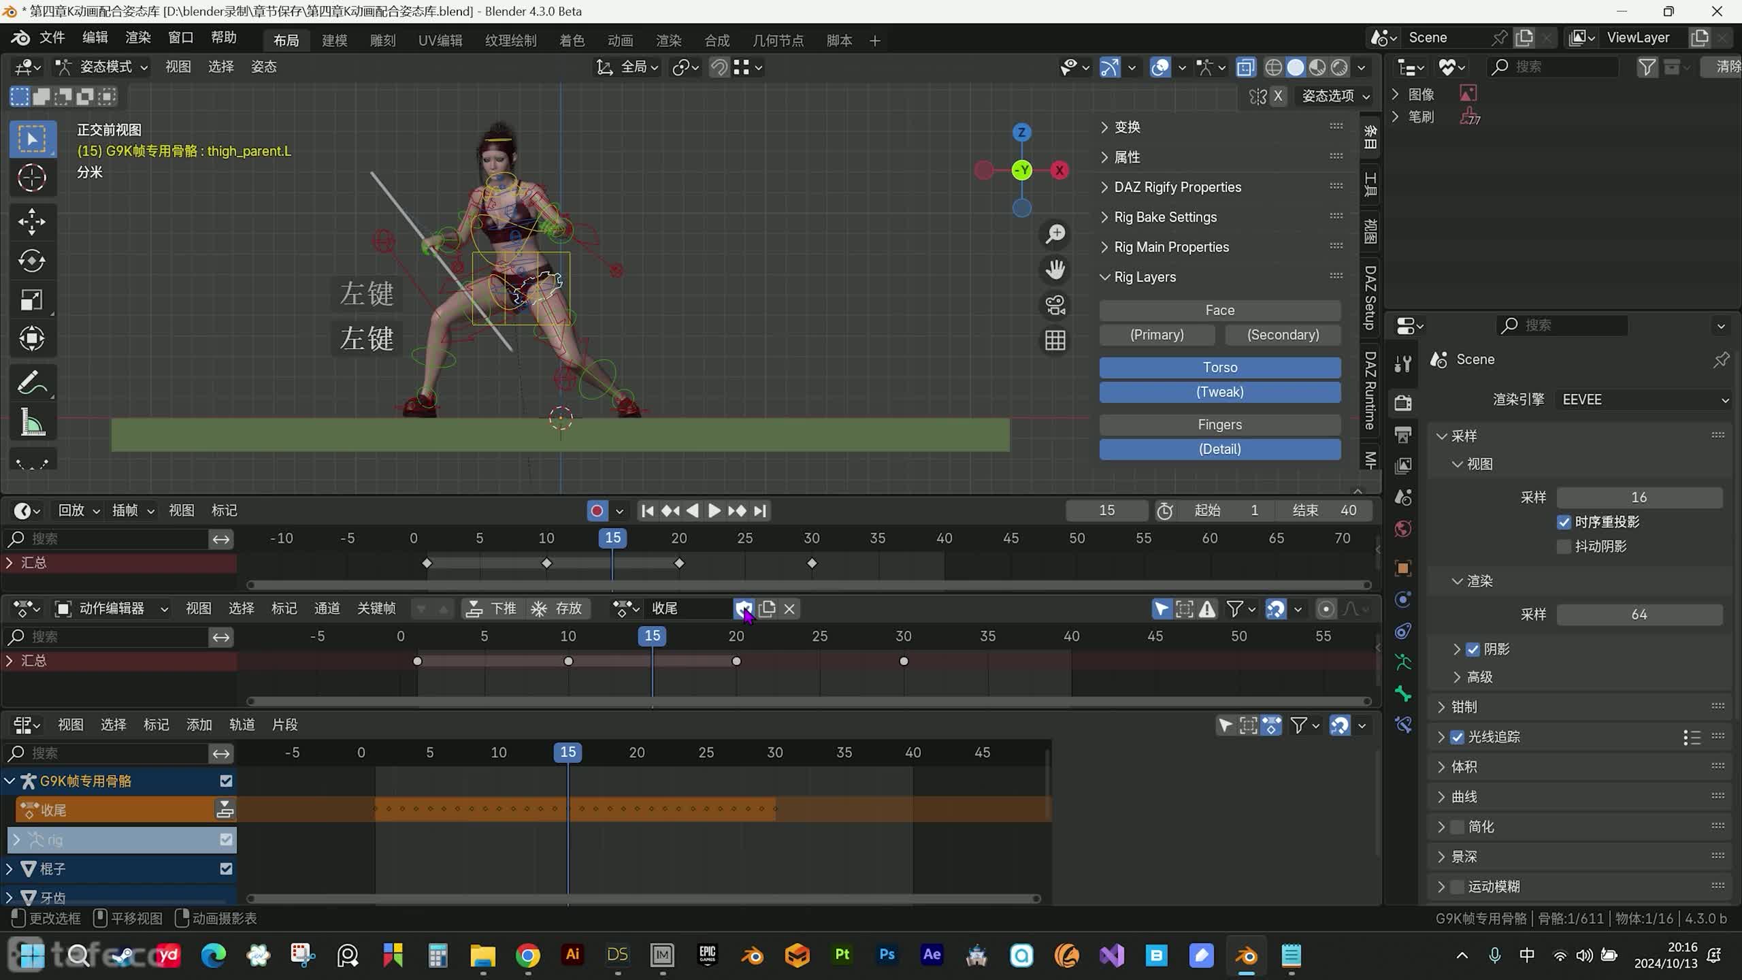This screenshot has height=980, width=1742.
Task: Open Photoshop from the taskbar
Action: click(887, 954)
